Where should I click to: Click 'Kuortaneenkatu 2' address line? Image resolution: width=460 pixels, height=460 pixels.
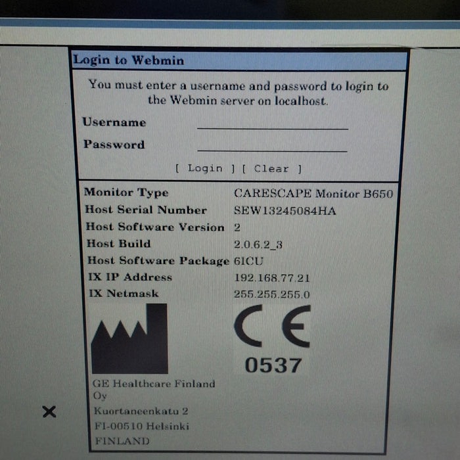pyautogui.click(x=141, y=411)
